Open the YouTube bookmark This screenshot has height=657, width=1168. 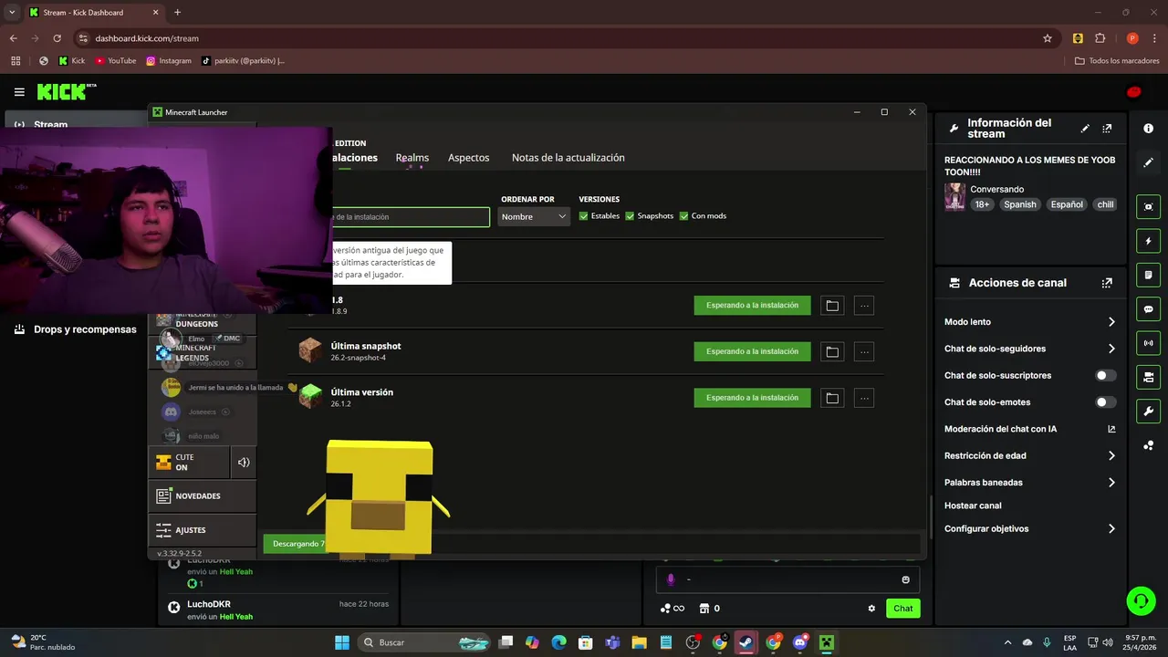[115, 61]
